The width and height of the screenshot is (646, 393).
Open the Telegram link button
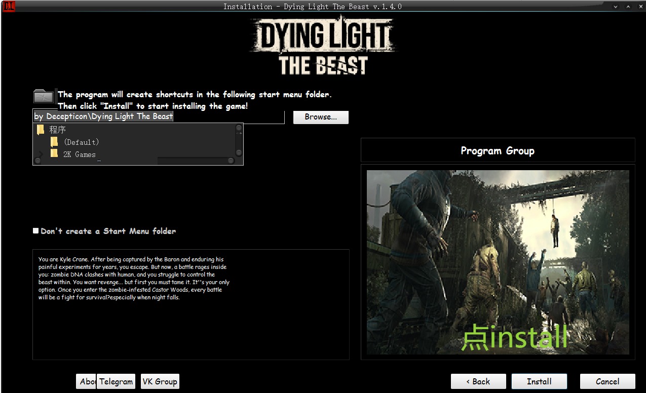(116, 381)
